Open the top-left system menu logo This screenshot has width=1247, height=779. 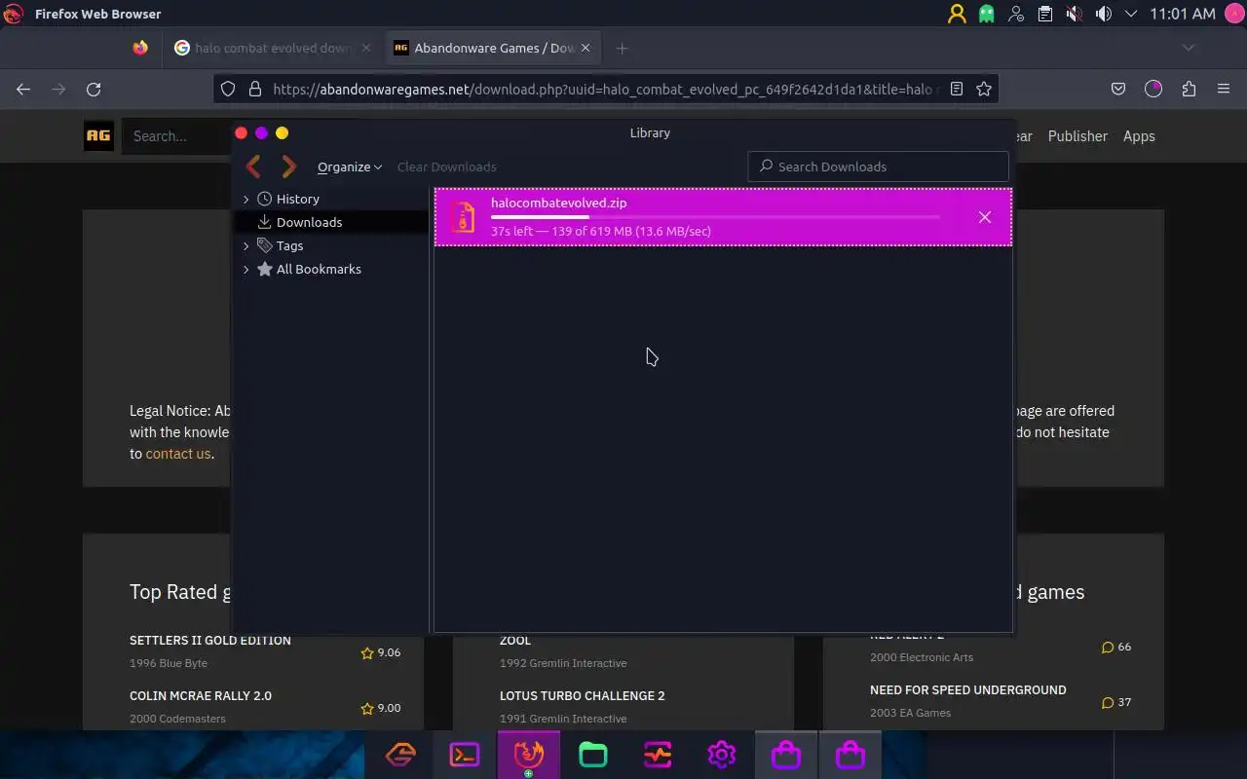coord(13,14)
